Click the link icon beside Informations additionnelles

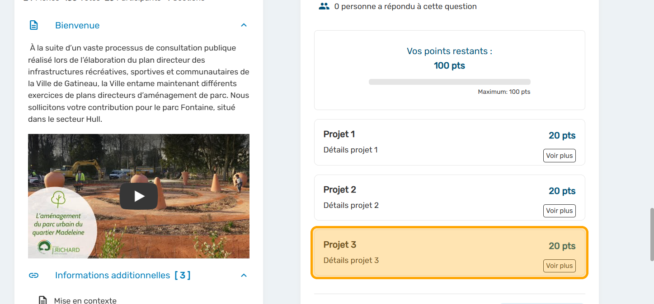point(34,275)
